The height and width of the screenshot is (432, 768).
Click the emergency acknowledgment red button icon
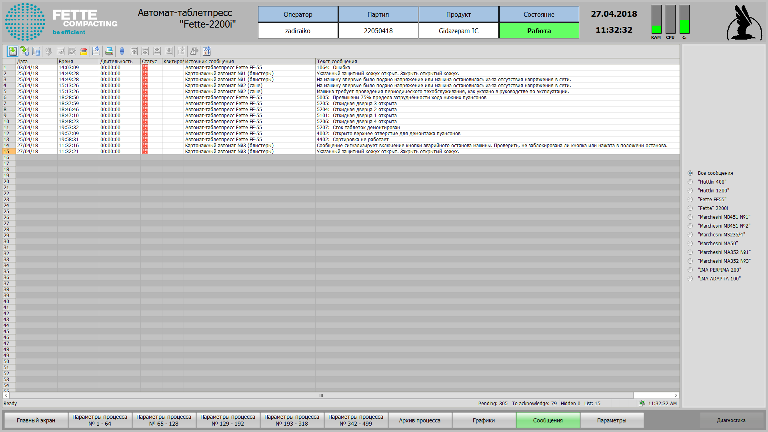point(84,51)
